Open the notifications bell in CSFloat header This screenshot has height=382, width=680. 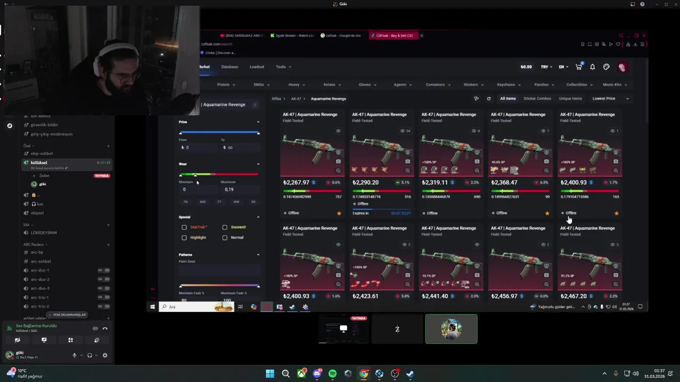[x=592, y=67]
